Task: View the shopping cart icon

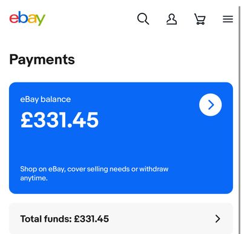Action: tap(200, 19)
